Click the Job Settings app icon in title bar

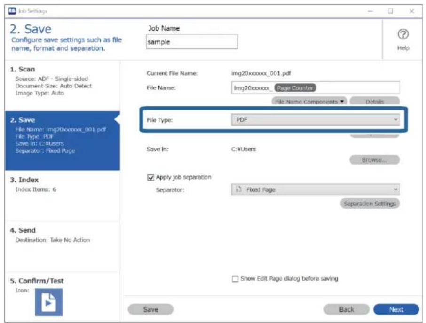(12, 11)
